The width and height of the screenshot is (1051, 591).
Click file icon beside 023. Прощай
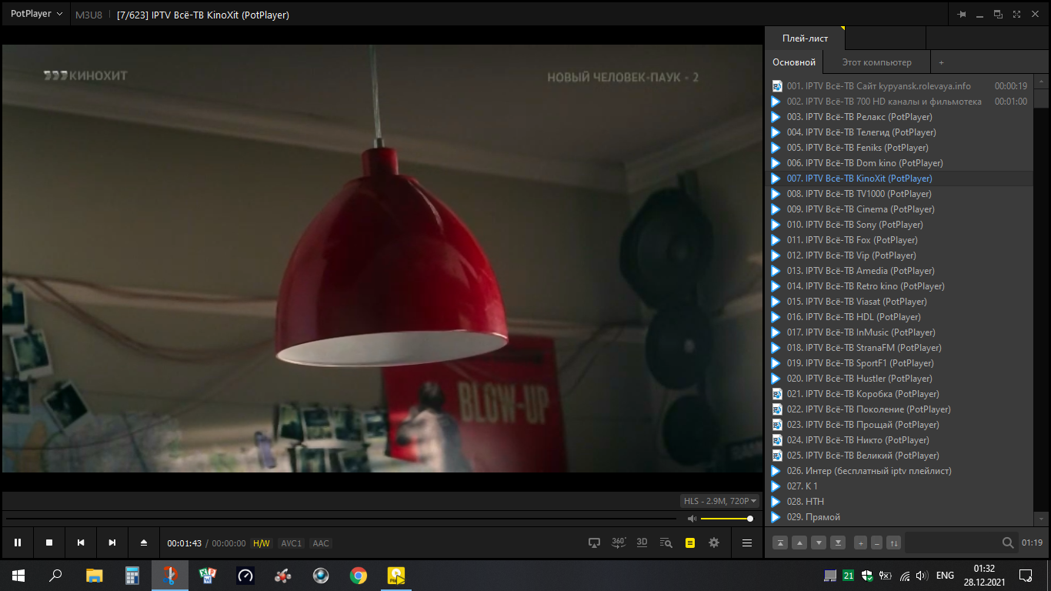776,425
